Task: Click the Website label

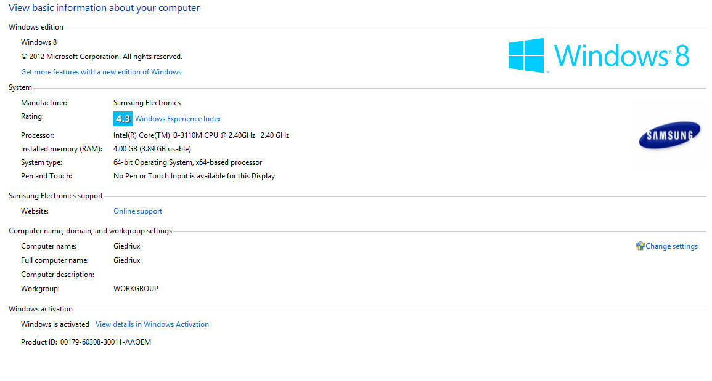Action: point(35,211)
